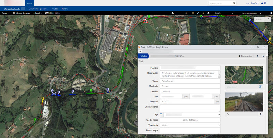Click the refresh map icon in toolbar
This screenshot has height=138, width=273.
(192, 13)
